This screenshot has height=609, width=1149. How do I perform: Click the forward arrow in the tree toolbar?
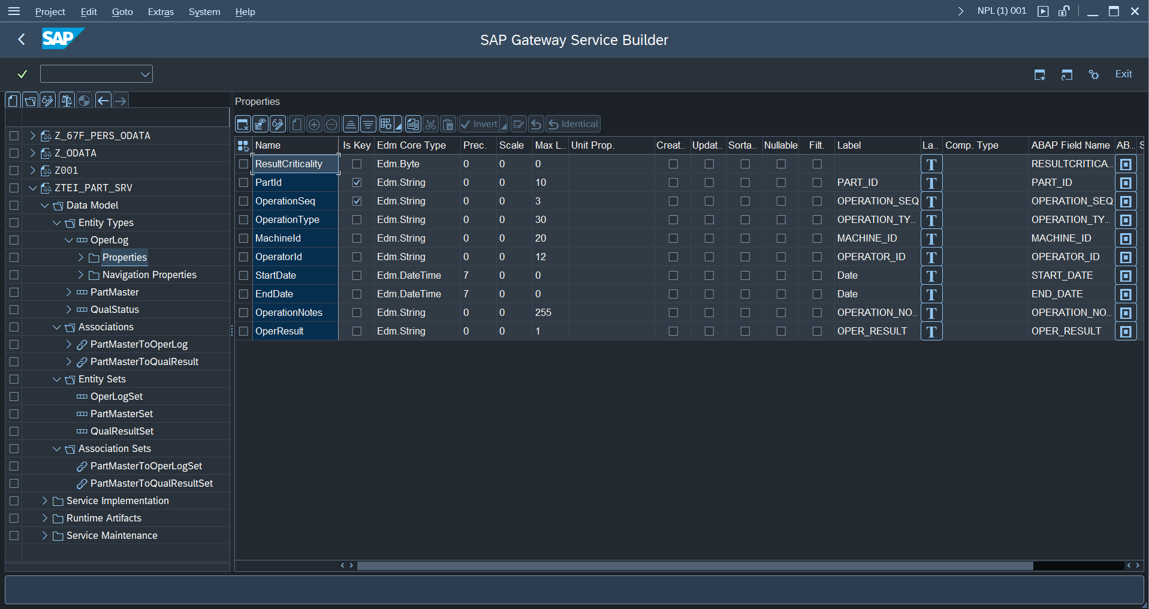[x=120, y=101]
